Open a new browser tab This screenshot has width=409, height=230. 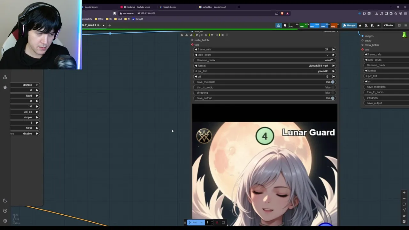pos(239,7)
